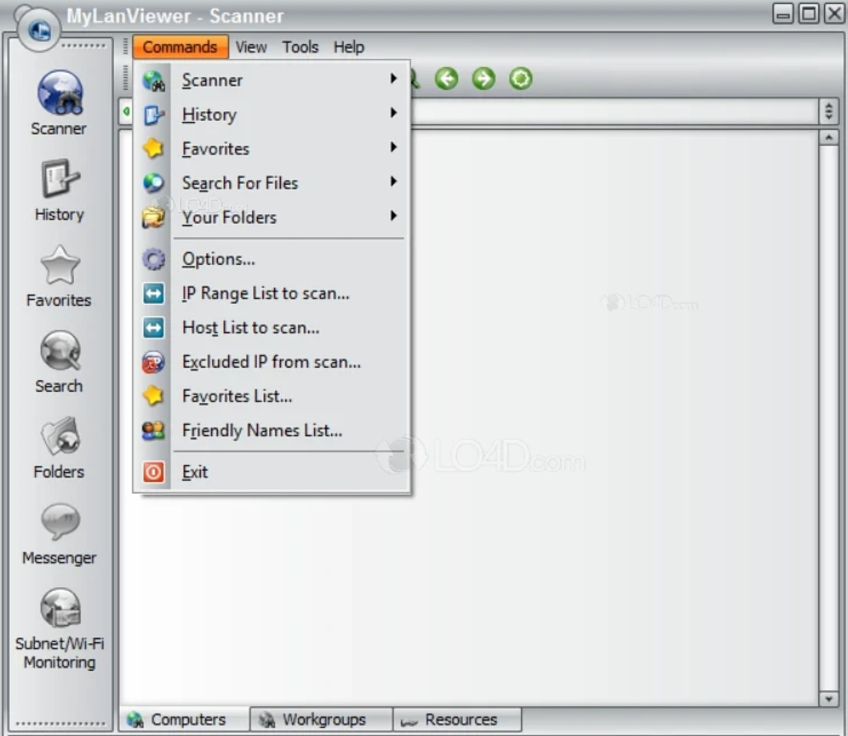848x736 pixels.
Task: Close the MyLanViewer window
Action: [834, 13]
